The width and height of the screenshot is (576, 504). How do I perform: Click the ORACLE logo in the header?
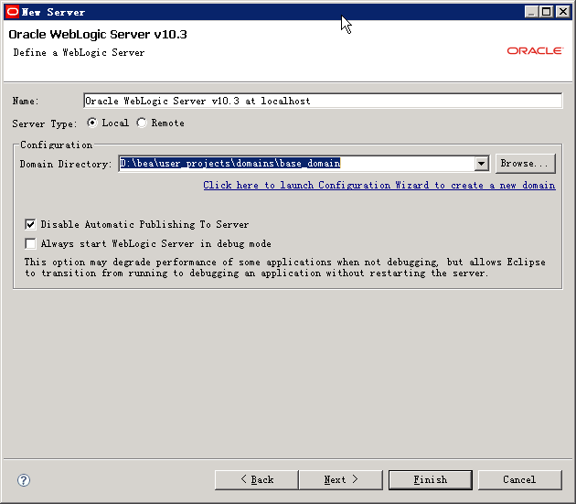(535, 50)
